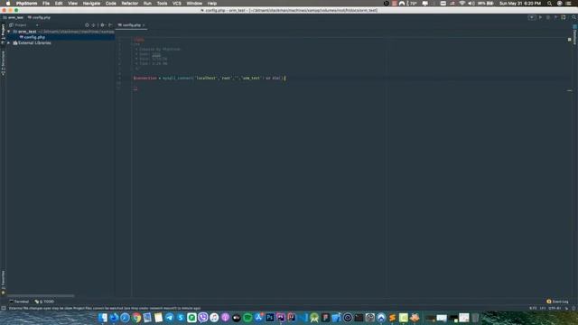Screen dimensions: 578x325
Task: Open Google Chrome from the Dock
Action: click(136, 317)
